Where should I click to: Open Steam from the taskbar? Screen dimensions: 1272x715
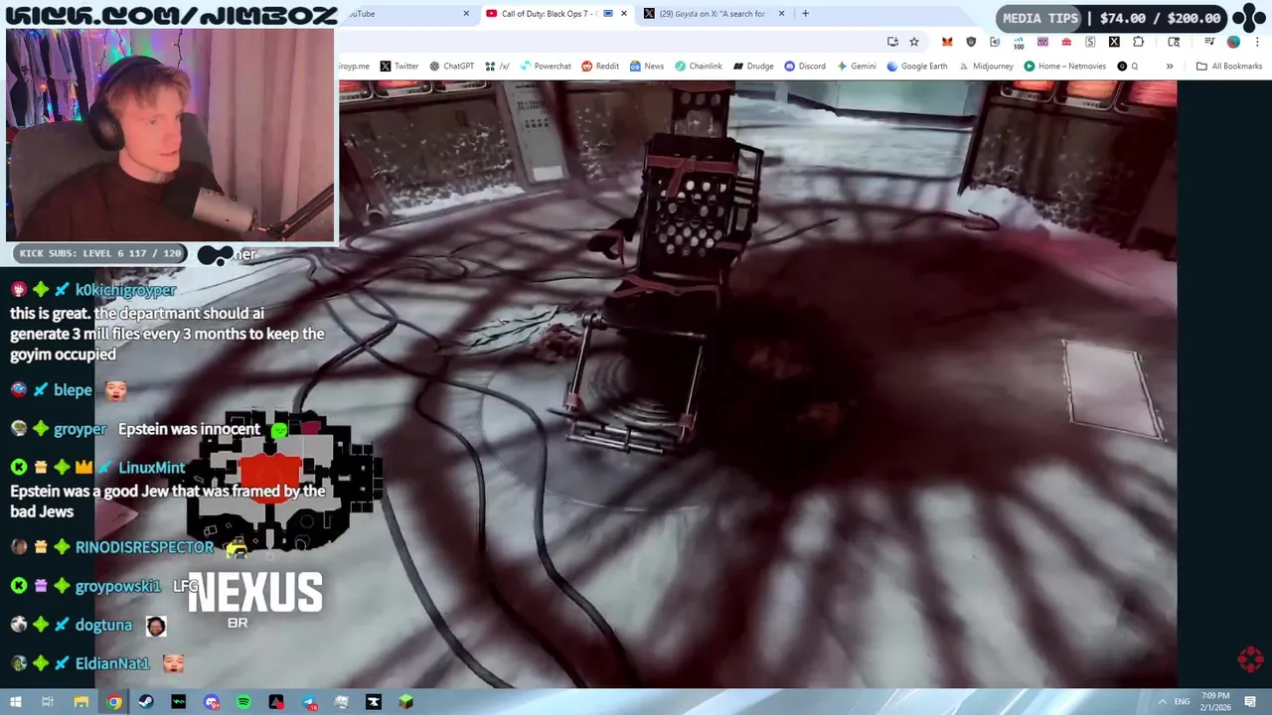(x=146, y=702)
